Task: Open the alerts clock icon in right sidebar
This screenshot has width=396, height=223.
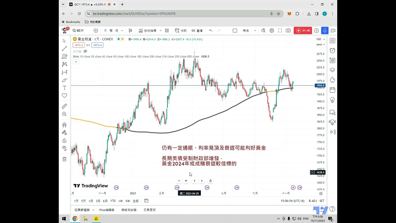Action: pos(333,50)
